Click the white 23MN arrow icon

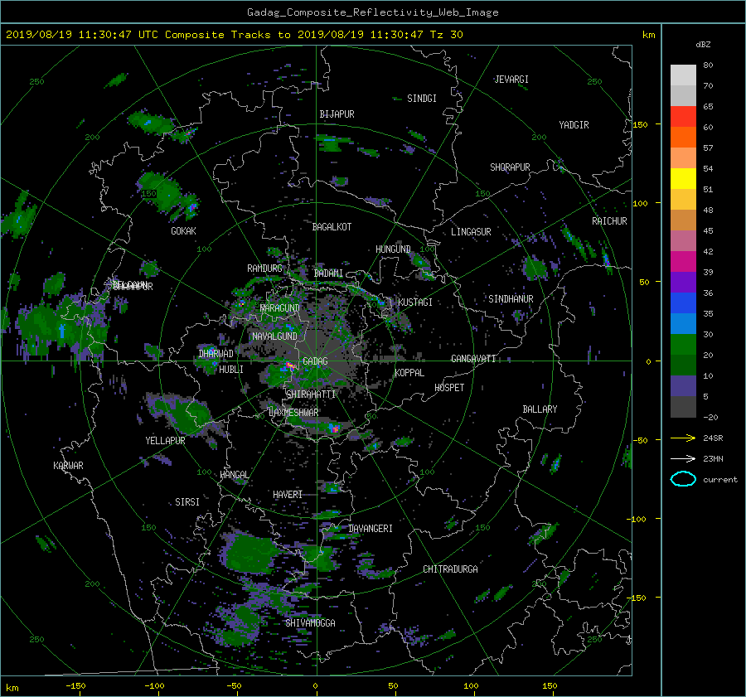tap(683, 458)
